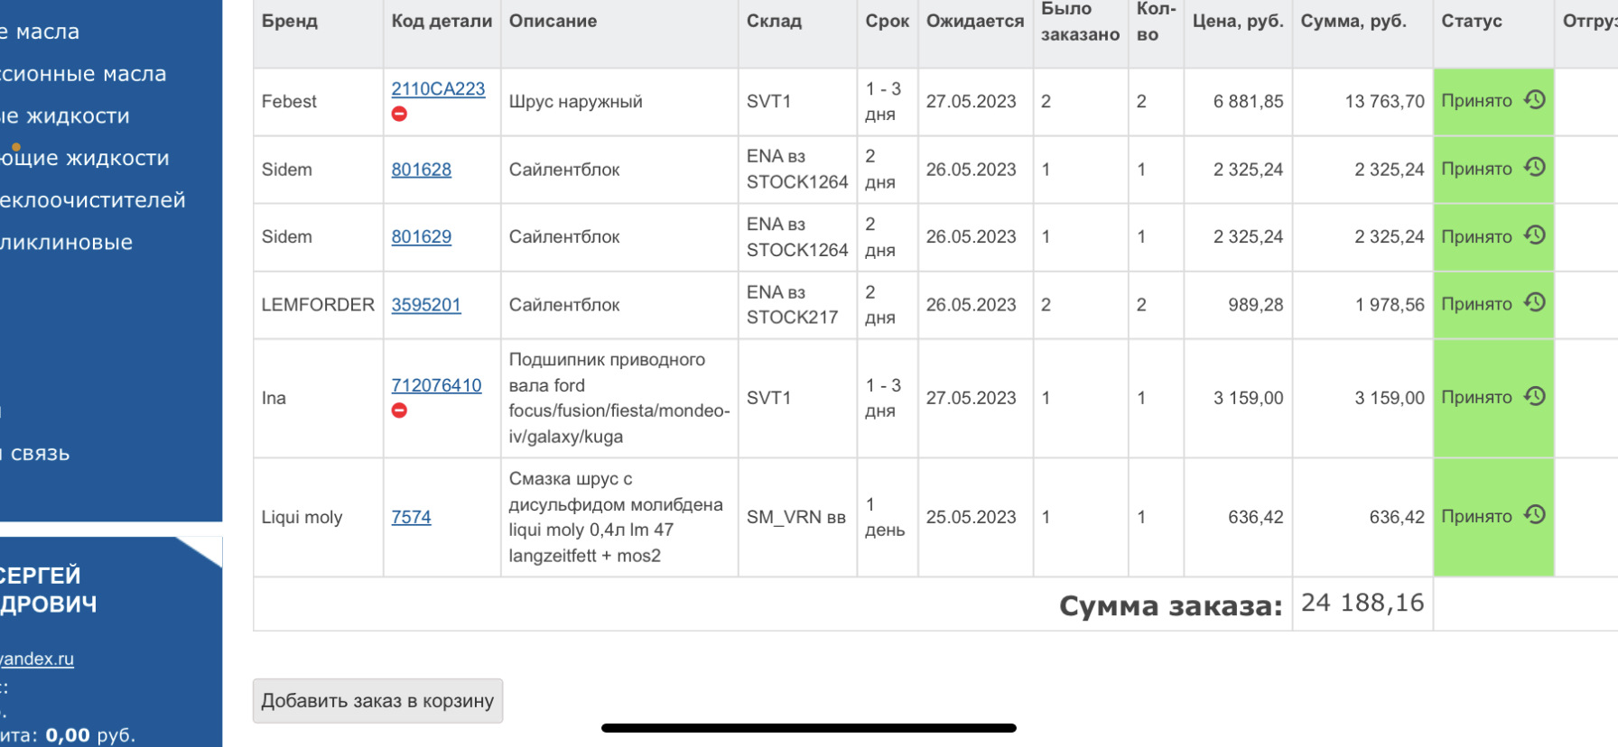Open sidebar item ending in ликлиновые

tap(67, 243)
